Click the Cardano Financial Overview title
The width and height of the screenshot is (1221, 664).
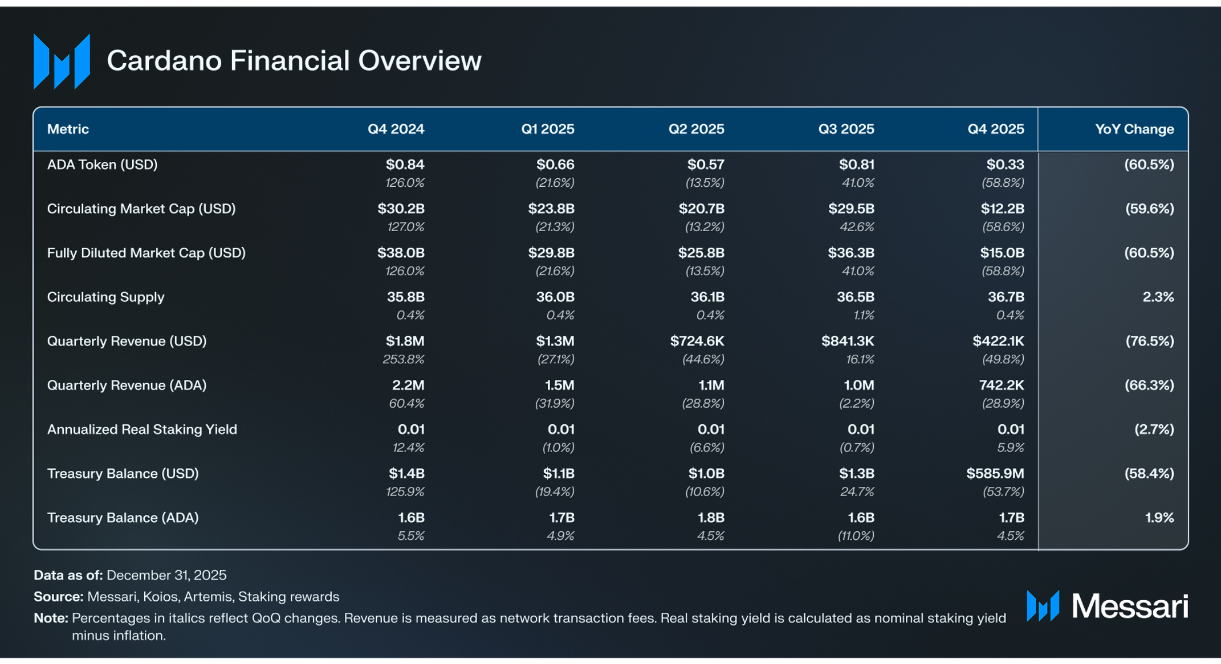(x=294, y=61)
